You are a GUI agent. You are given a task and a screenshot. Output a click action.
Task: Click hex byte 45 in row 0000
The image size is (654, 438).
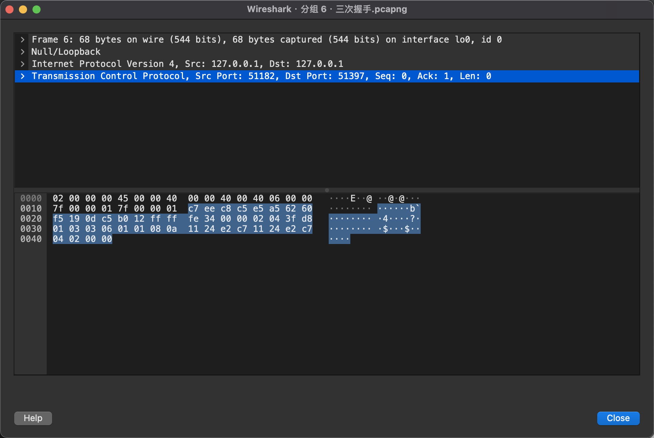tap(123, 198)
